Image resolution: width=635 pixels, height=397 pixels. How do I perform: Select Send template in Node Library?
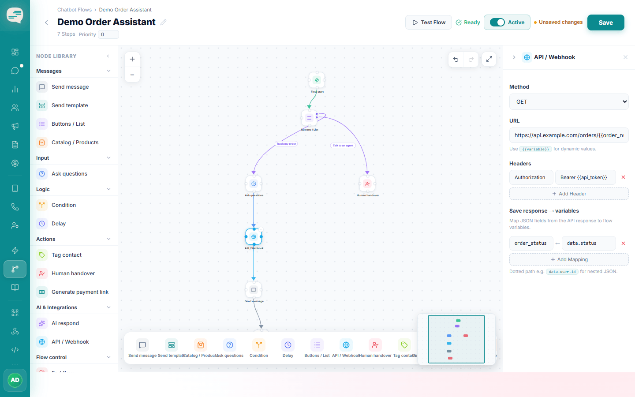click(74, 105)
